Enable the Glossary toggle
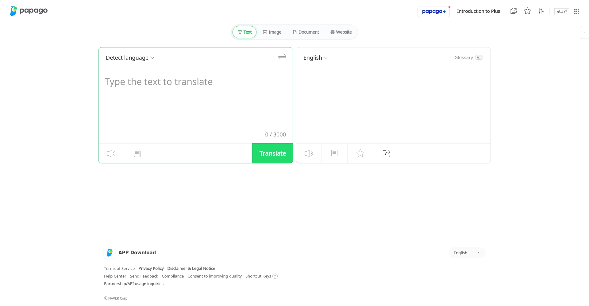Viewport: 589px width, 306px height. click(479, 58)
